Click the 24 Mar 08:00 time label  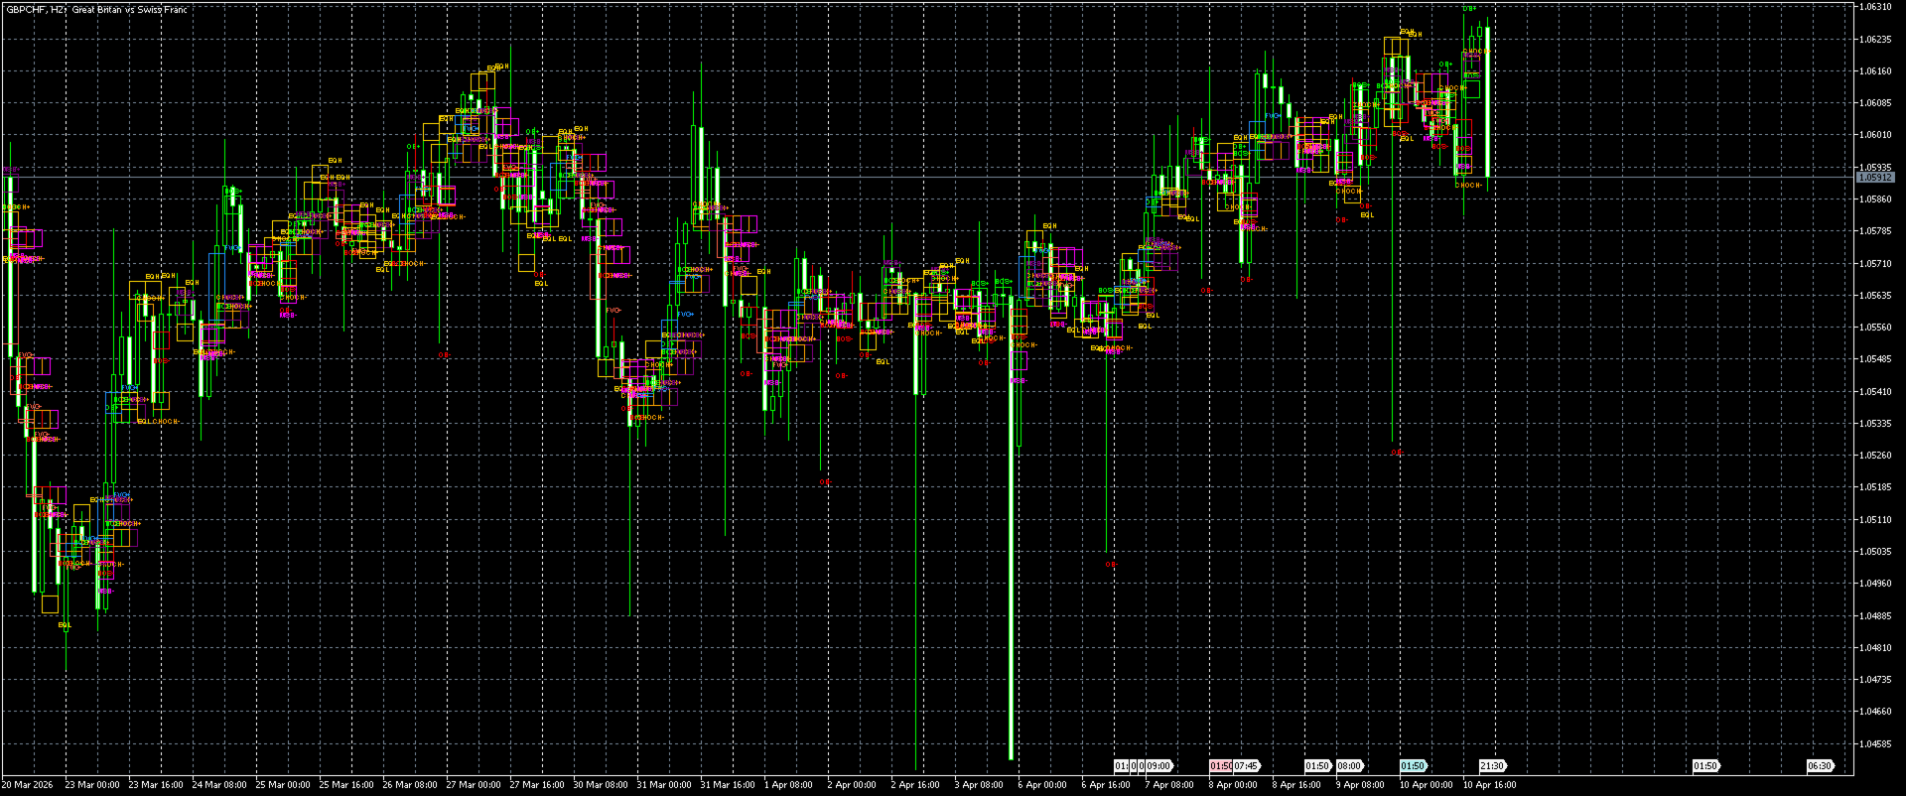(x=219, y=785)
